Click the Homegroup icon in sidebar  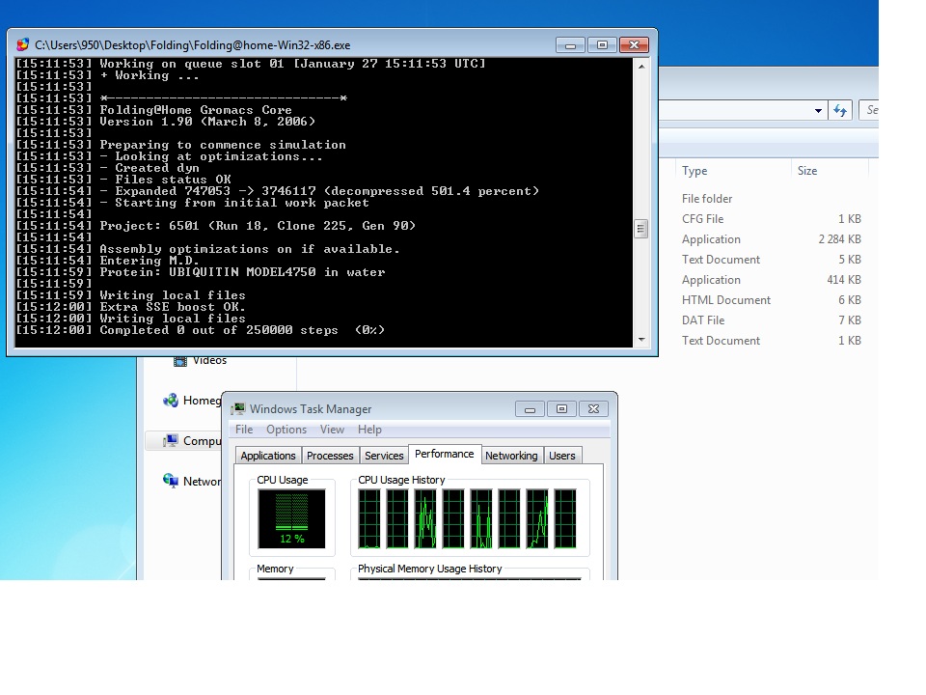(171, 401)
